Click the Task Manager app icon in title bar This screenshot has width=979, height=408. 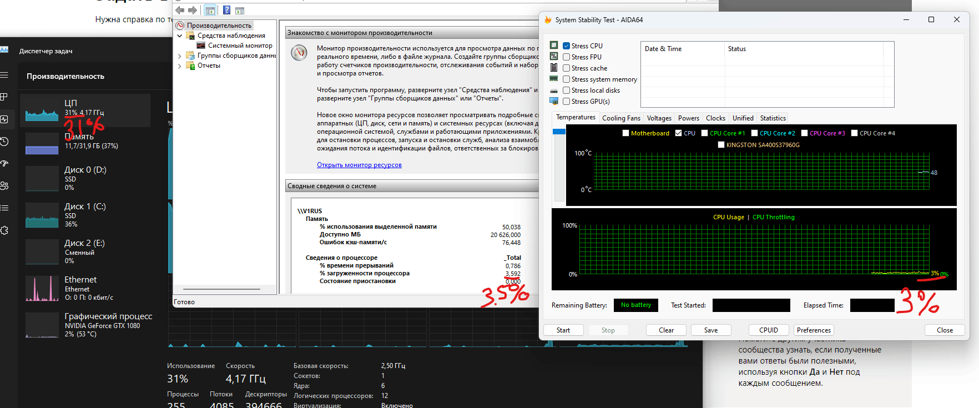4,50
